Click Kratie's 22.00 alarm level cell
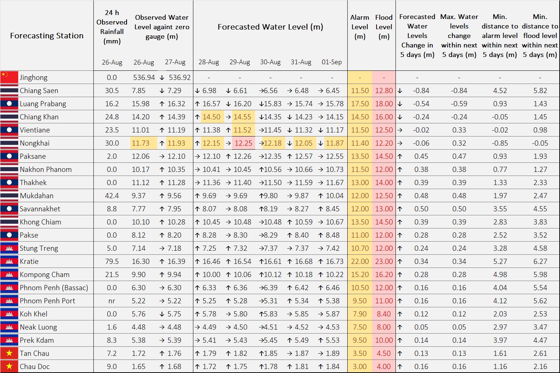 [x=360, y=261]
